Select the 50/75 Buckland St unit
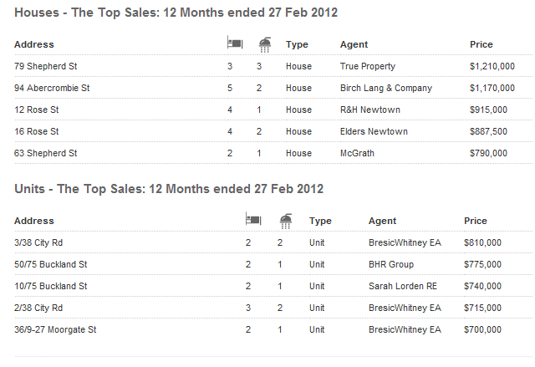The width and height of the screenshot is (535, 367). coord(50,264)
